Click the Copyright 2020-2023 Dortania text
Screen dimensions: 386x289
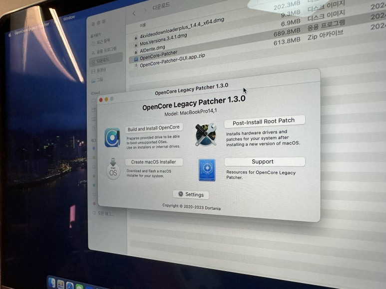tap(191, 207)
